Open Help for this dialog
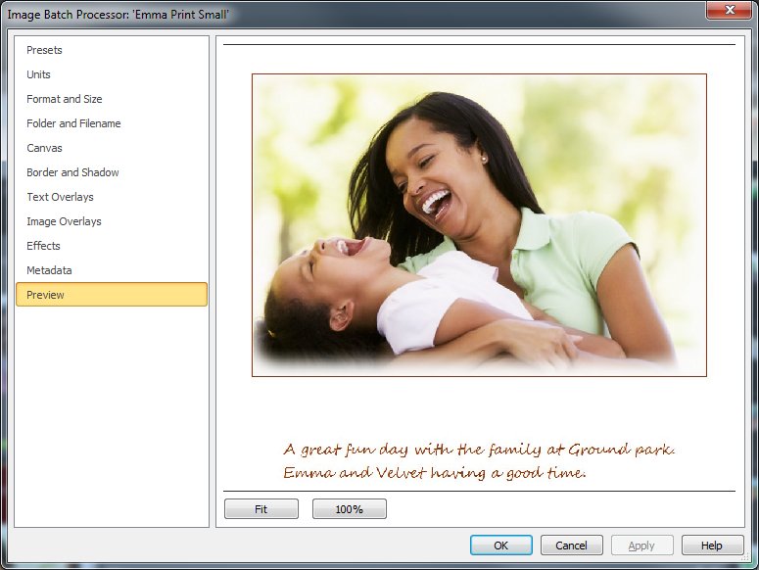 (x=713, y=546)
